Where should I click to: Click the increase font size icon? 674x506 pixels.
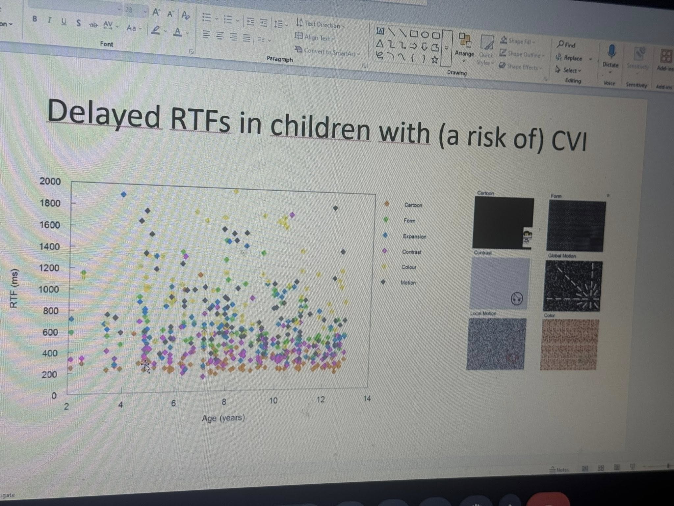point(156,13)
